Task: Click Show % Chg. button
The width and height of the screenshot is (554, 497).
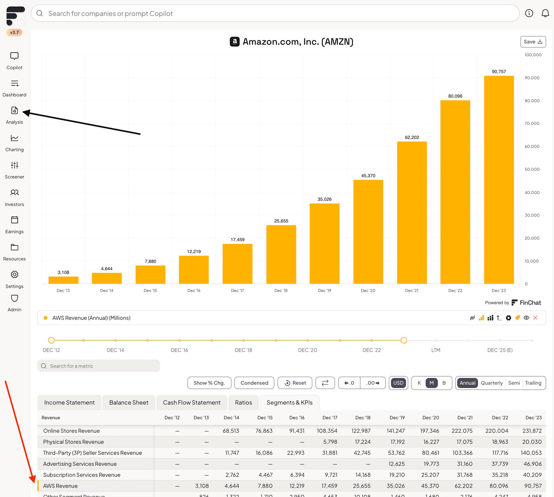Action: [209, 383]
